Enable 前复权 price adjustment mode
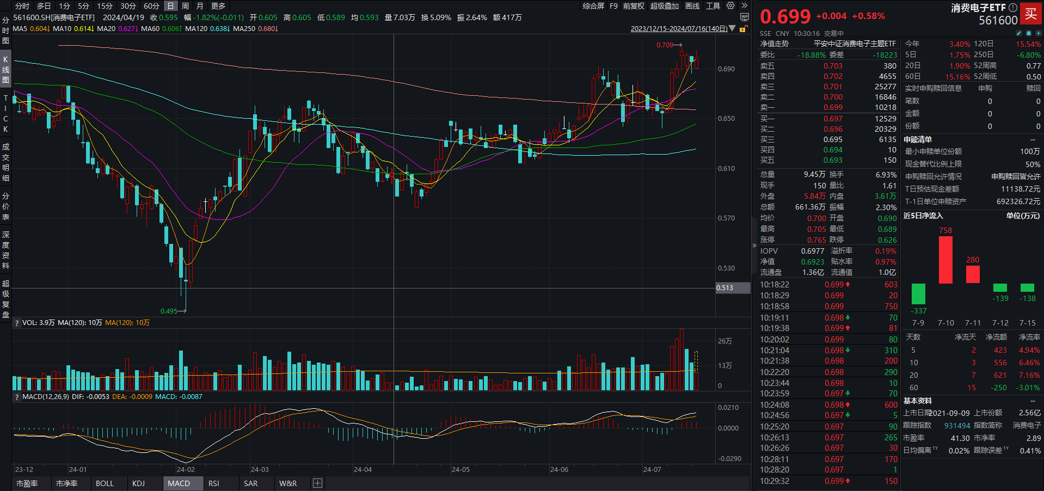 coord(634,6)
